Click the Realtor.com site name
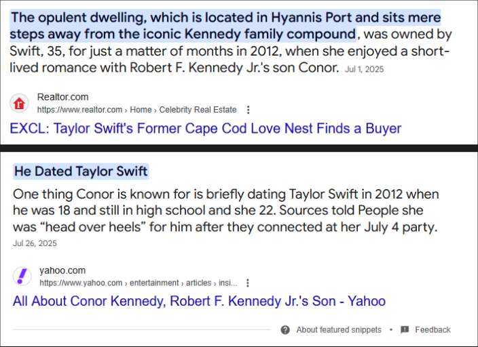Image resolution: width=478 pixels, height=347 pixels. [62, 97]
